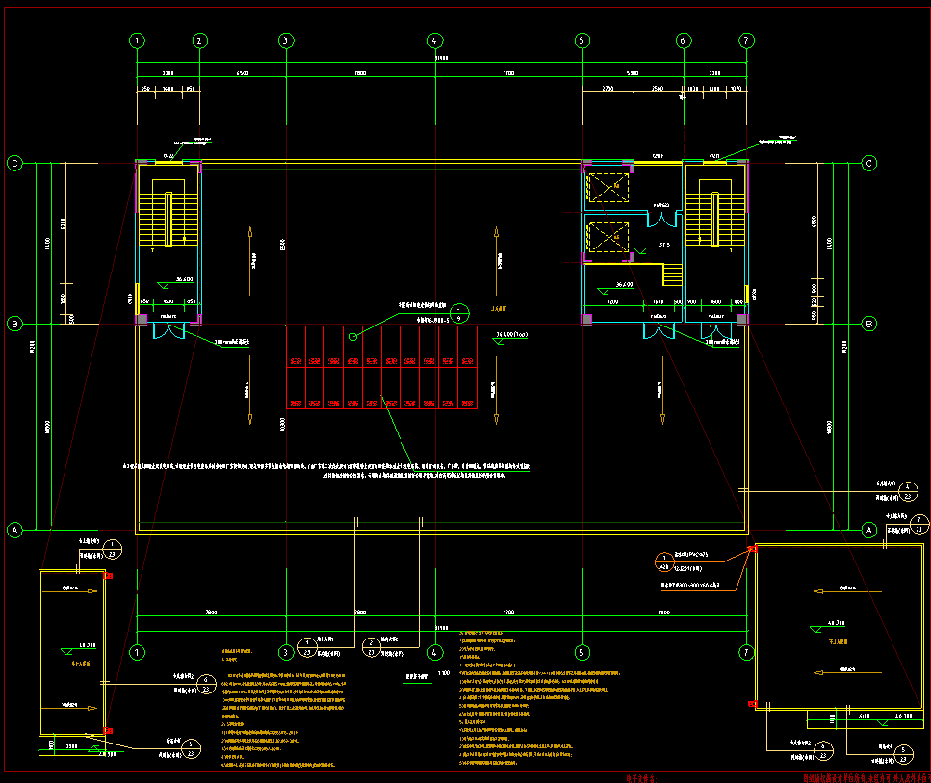
Task: Select the double door near axis 1 on axis B
Action: click(x=168, y=332)
